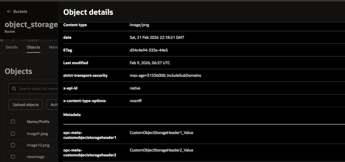Click the back arrow beside Buckets
This screenshot has width=345, height=162.
(x=9, y=12)
